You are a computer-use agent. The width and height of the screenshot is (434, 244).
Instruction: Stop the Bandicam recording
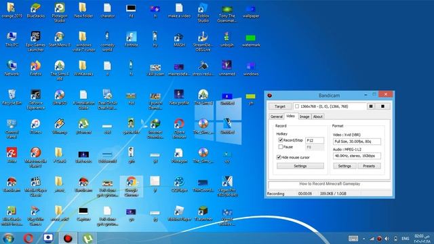tap(382, 106)
